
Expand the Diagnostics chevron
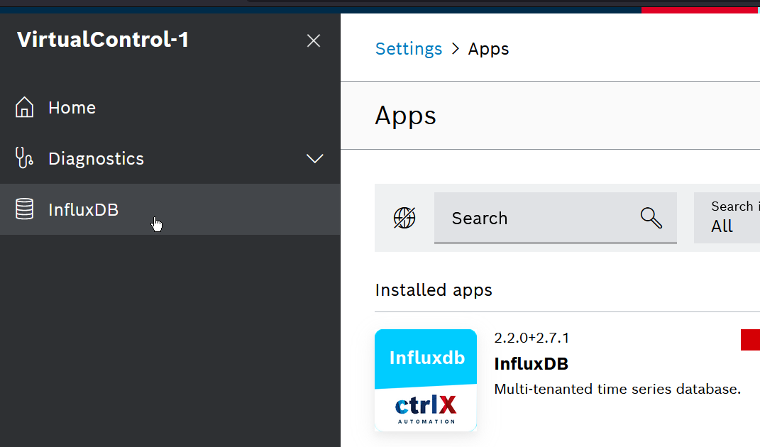click(x=314, y=158)
